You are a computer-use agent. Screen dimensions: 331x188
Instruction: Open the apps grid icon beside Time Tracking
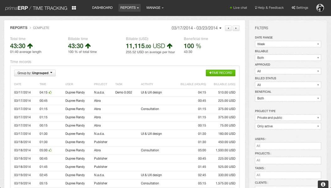click(x=74, y=8)
